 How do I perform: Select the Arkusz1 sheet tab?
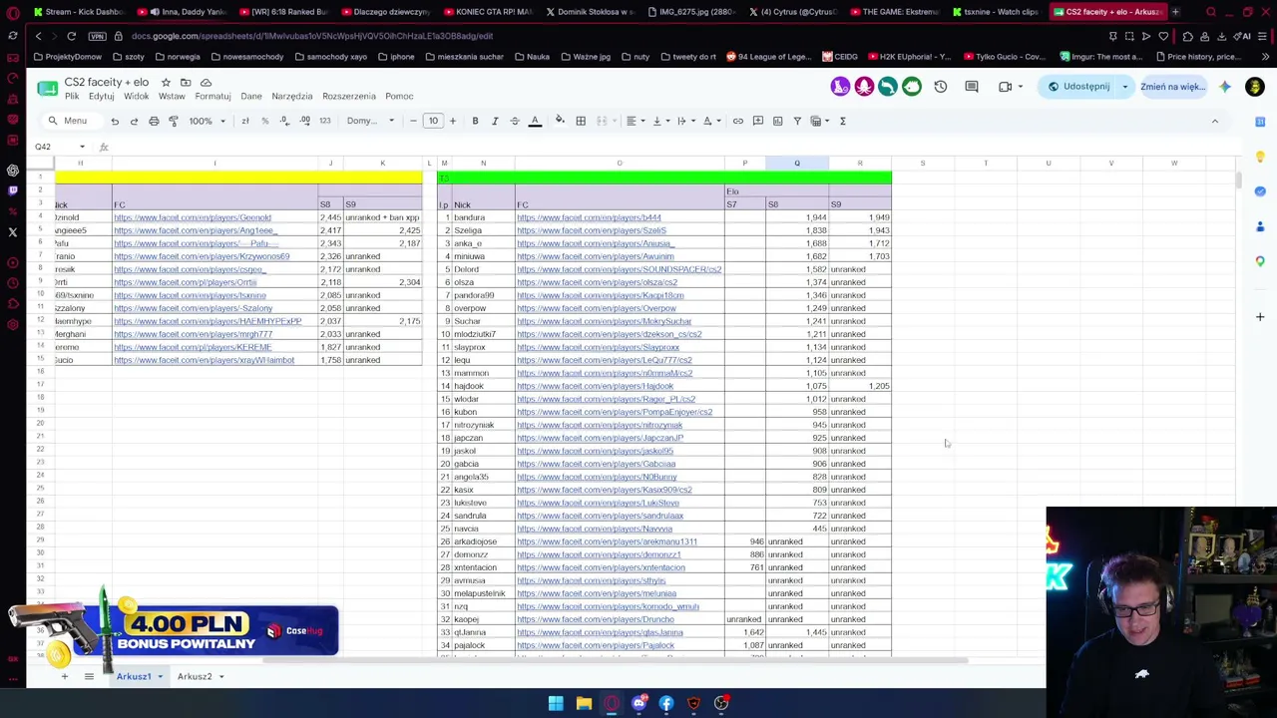point(134,676)
